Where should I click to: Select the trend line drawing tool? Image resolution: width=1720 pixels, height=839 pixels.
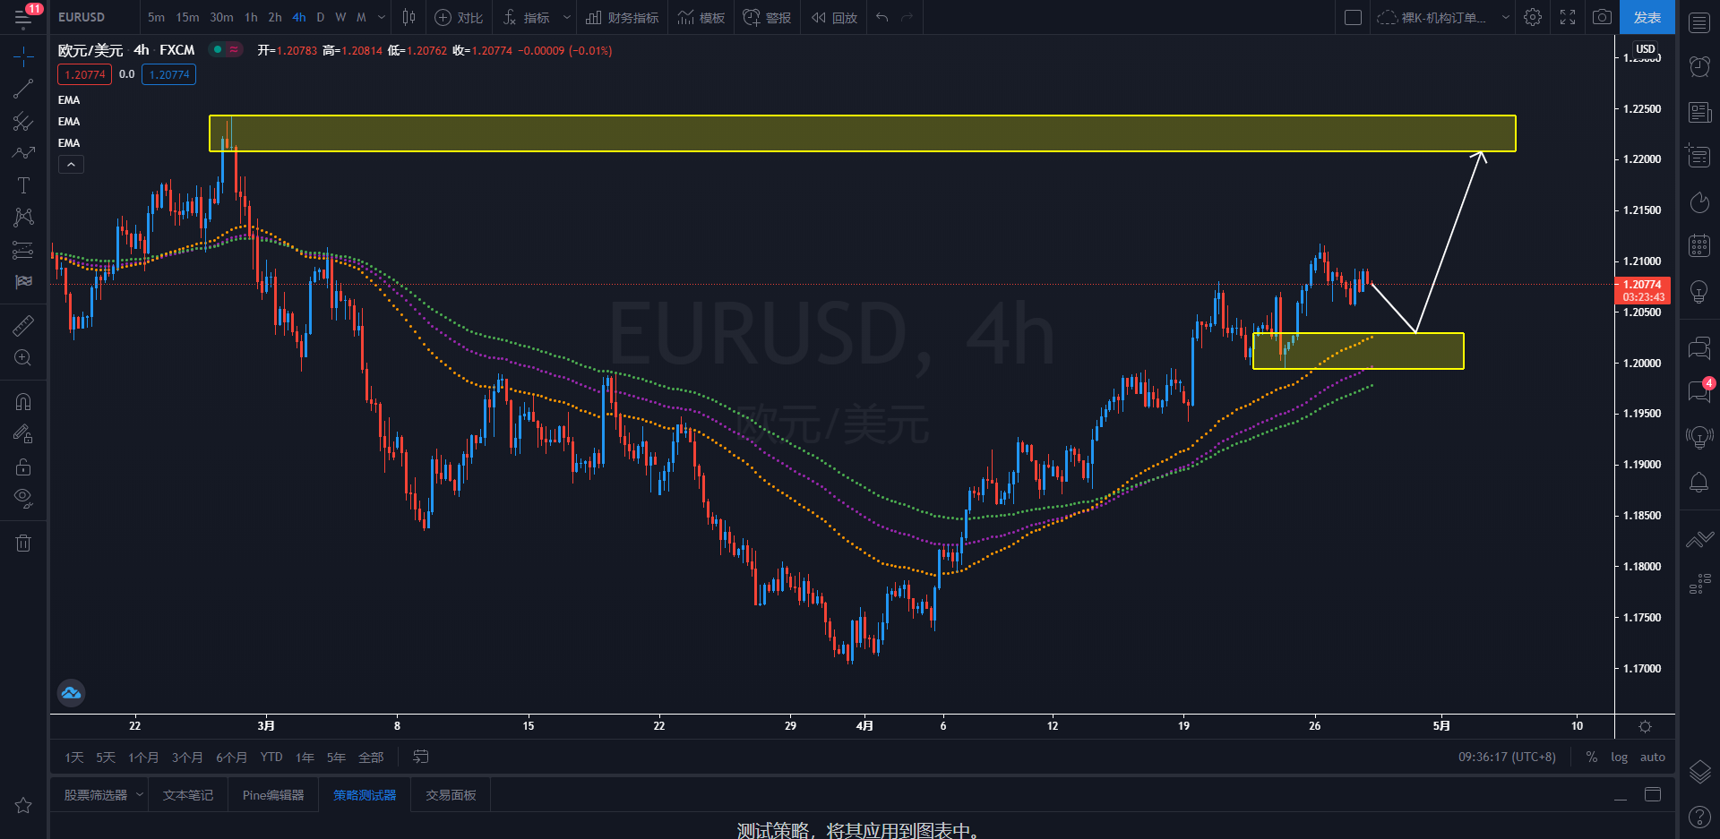tap(23, 89)
